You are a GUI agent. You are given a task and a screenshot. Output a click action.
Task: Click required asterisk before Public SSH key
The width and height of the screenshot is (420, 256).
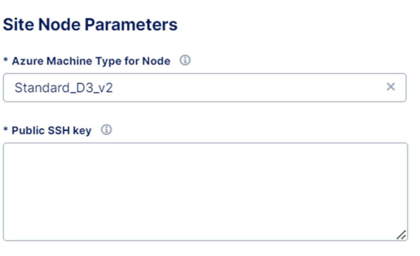tap(5, 129)
